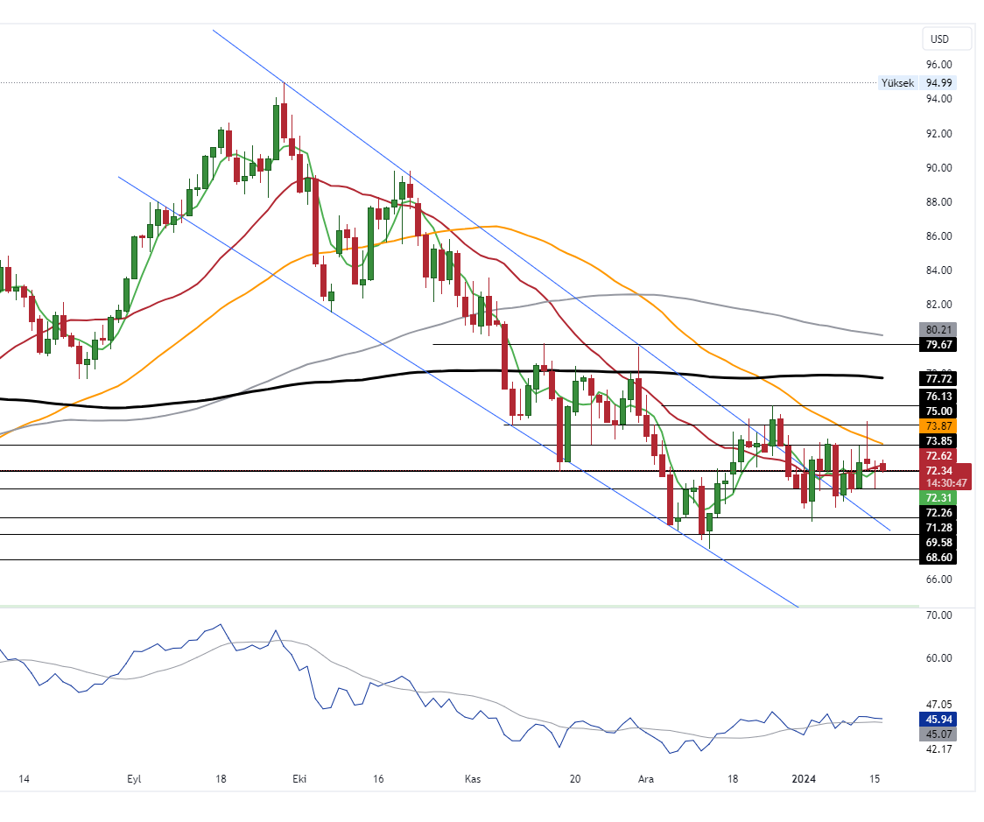Click the 75.00 price scale label

[938, 411]
